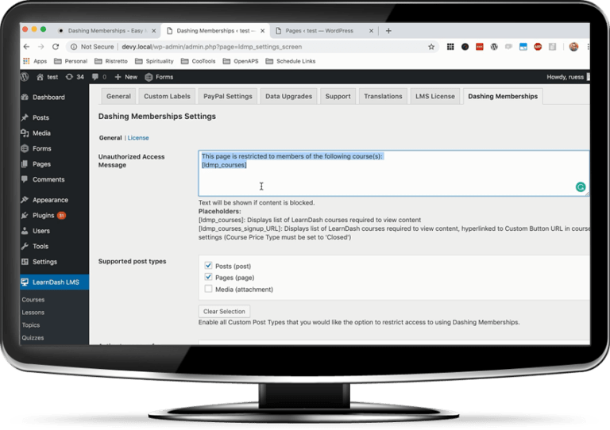Open Quizzes under LearnDash LMS
This screenshot has width=610, height=430.
[33, 338]
